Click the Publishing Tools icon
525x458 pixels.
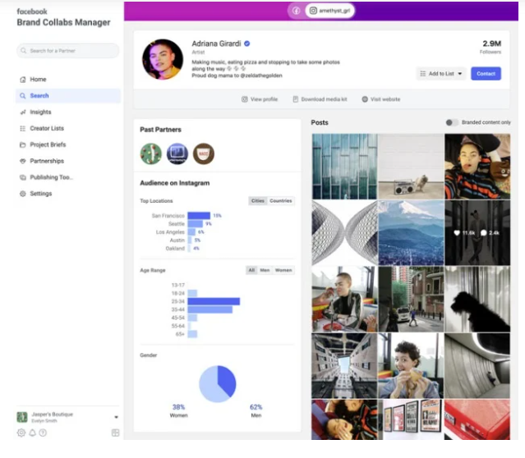coord(23,177)
